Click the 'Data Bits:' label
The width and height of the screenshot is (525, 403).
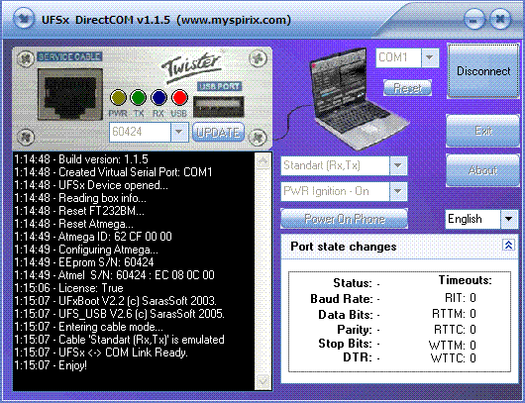[346, 315]
